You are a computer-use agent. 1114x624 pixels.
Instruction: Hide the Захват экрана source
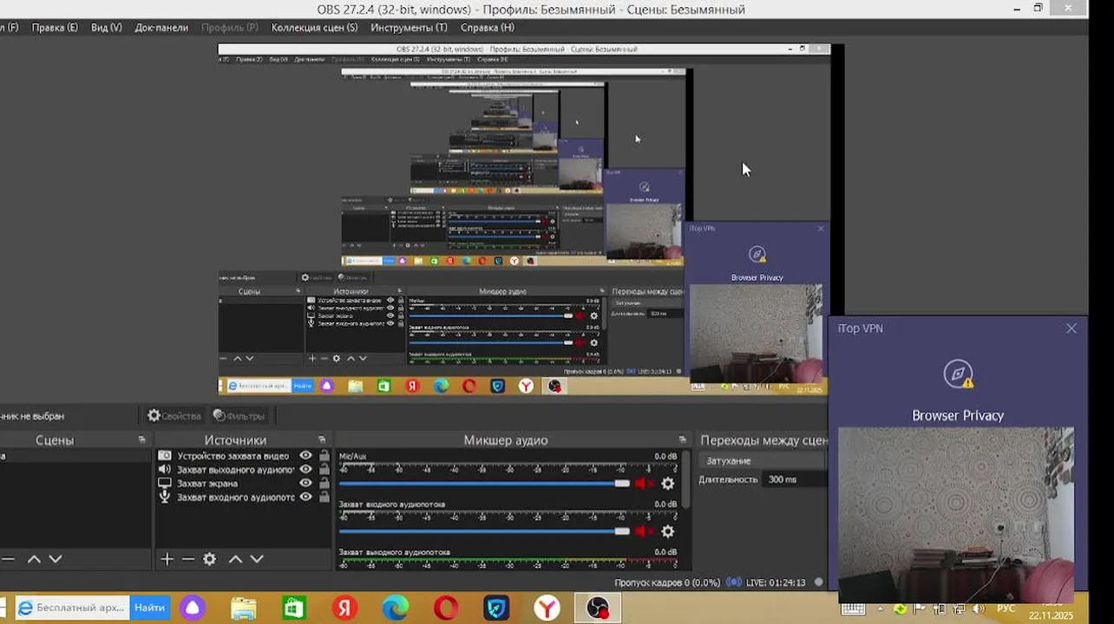[x=305, y=484]
